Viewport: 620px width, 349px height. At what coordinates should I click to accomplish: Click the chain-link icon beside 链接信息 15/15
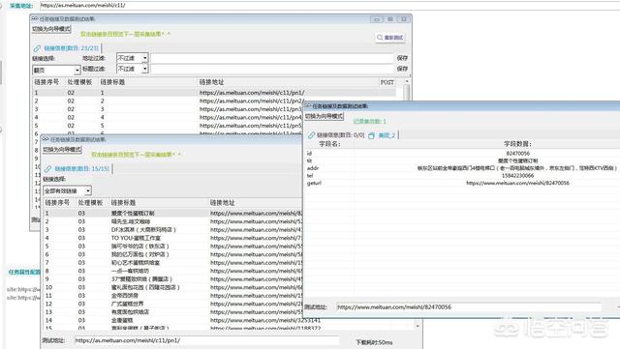point(47,169)
